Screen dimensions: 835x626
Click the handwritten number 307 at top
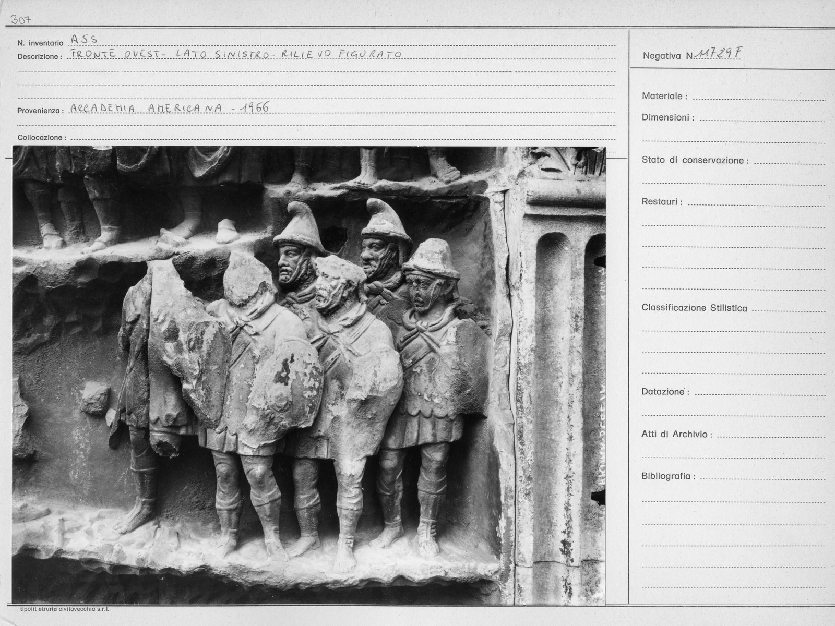(21, 20)
